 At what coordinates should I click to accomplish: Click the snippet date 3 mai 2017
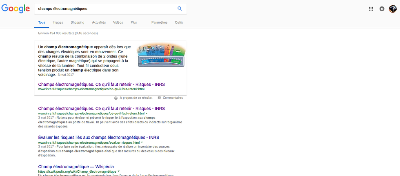click(66, 75)
